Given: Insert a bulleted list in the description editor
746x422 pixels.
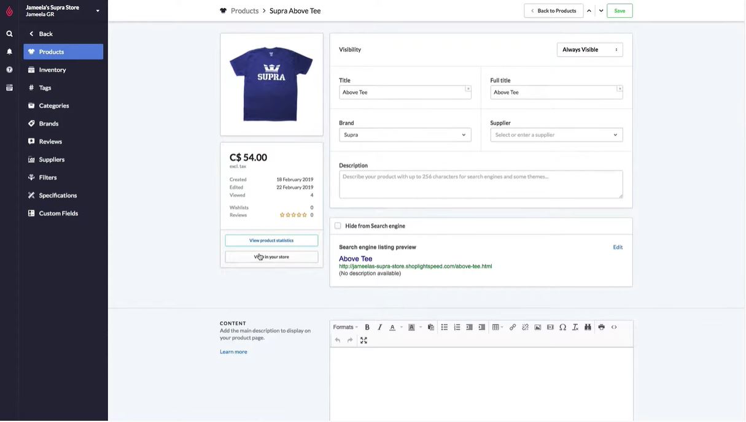Looking at the screenshot, I should [443, 326].
